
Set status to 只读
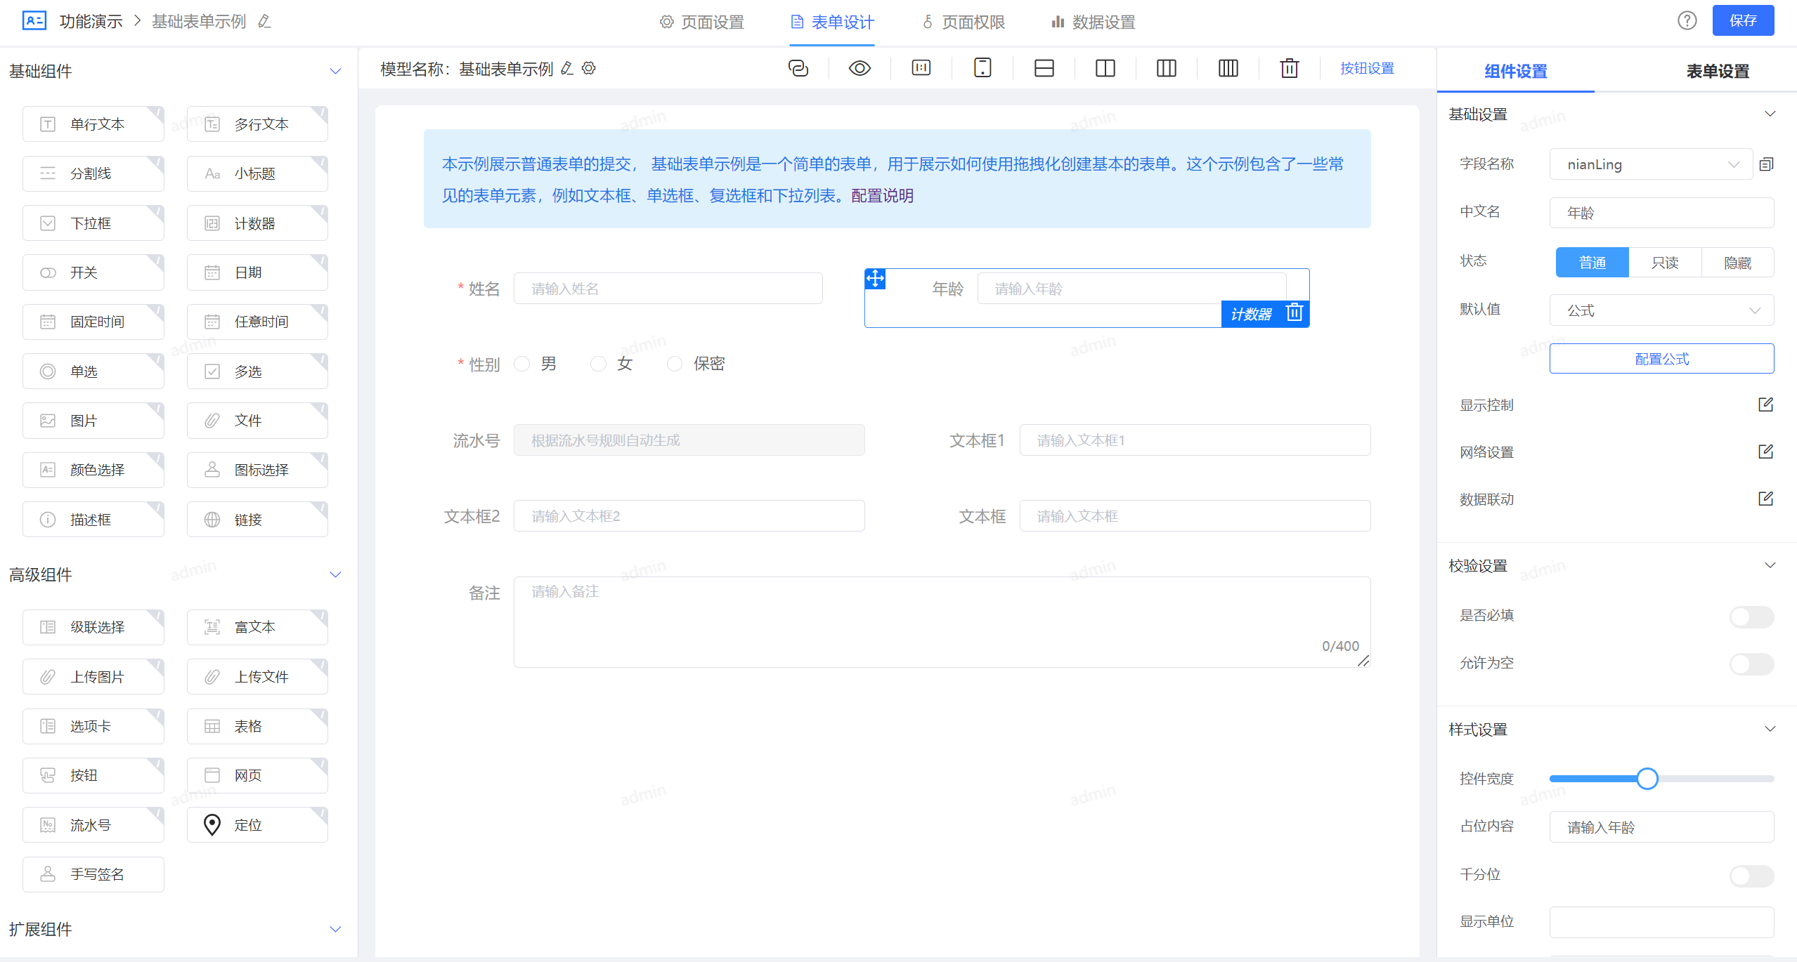click(x=1665, y=263)
